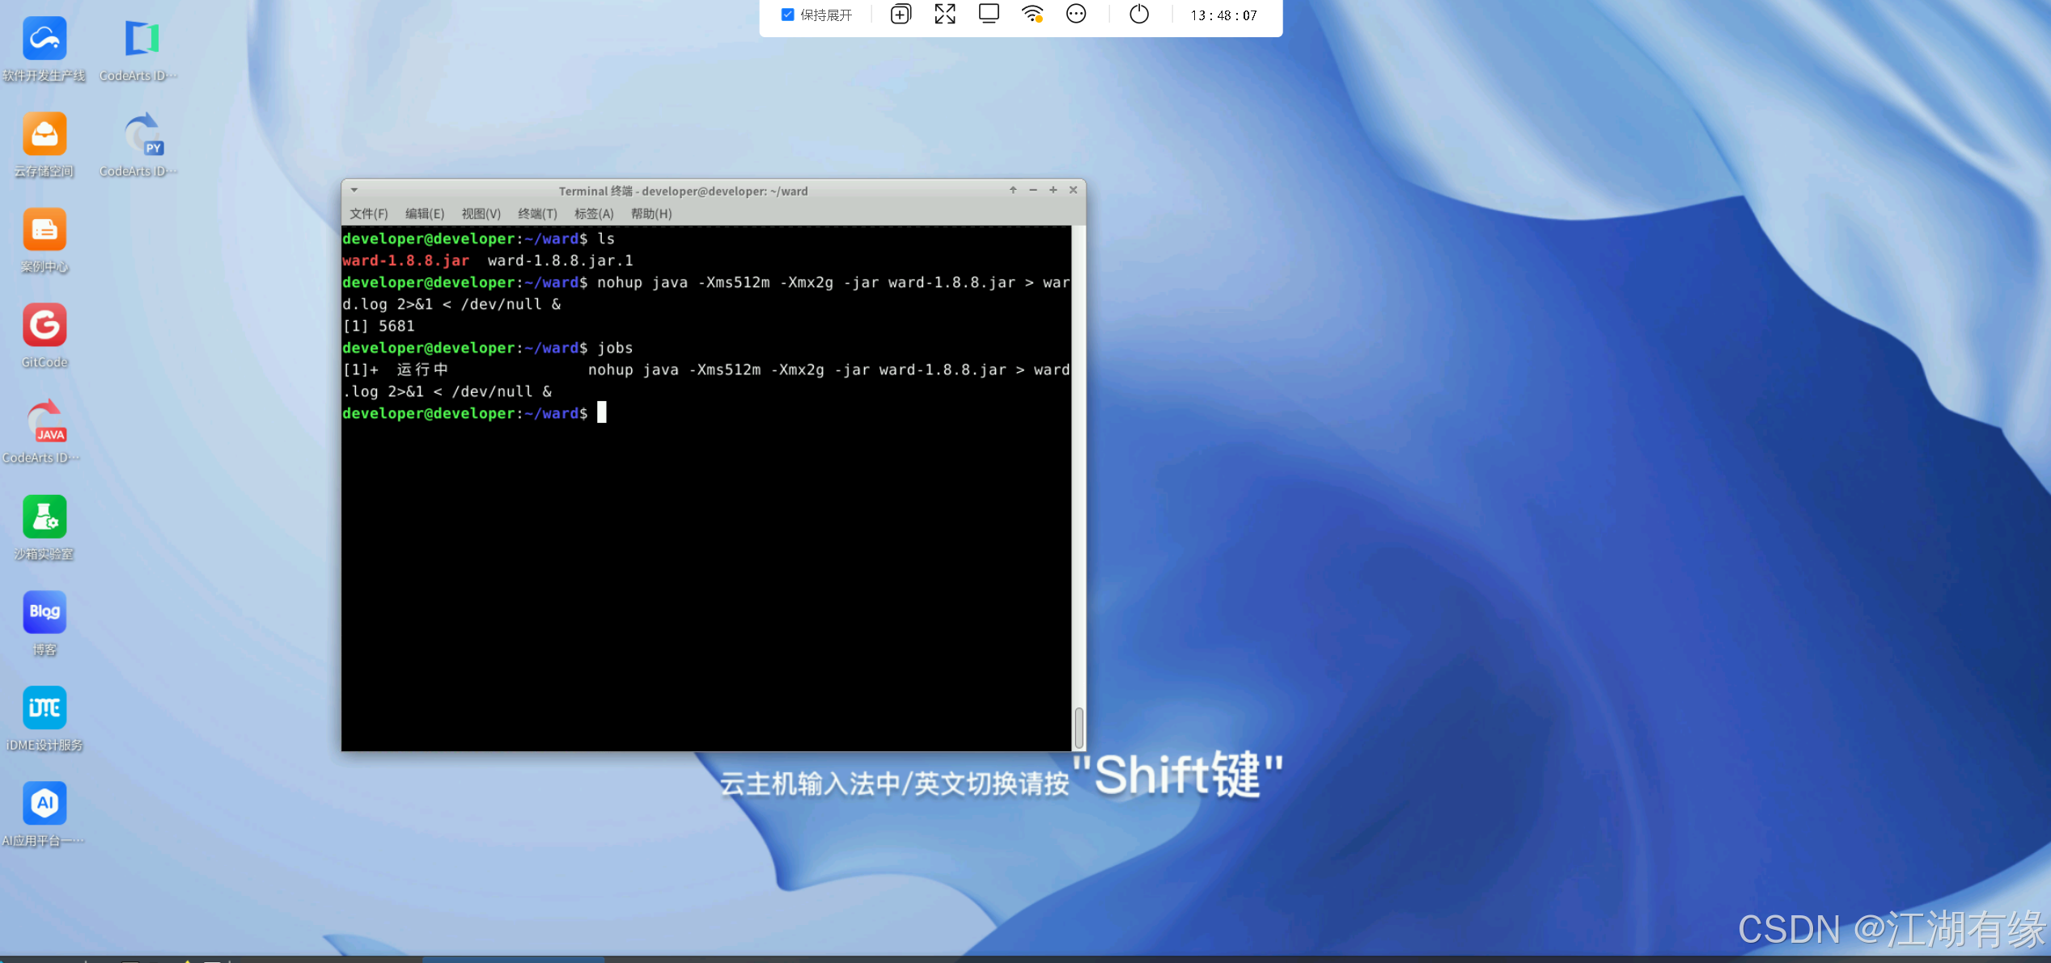2051x963 pixels.
Task: Launch CodeArts IDE Python icon
Action: click(142, 134)
